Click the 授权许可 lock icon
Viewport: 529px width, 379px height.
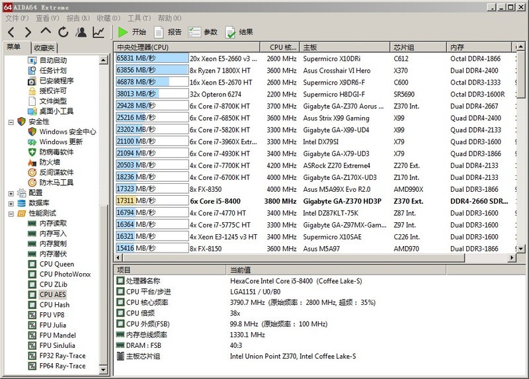coord(32,91)
